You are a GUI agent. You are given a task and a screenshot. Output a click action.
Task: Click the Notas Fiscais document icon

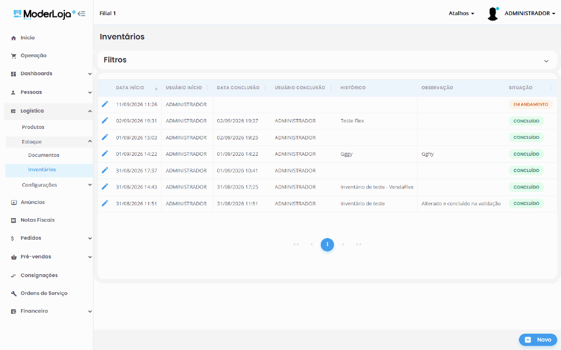tap(13, 220)
